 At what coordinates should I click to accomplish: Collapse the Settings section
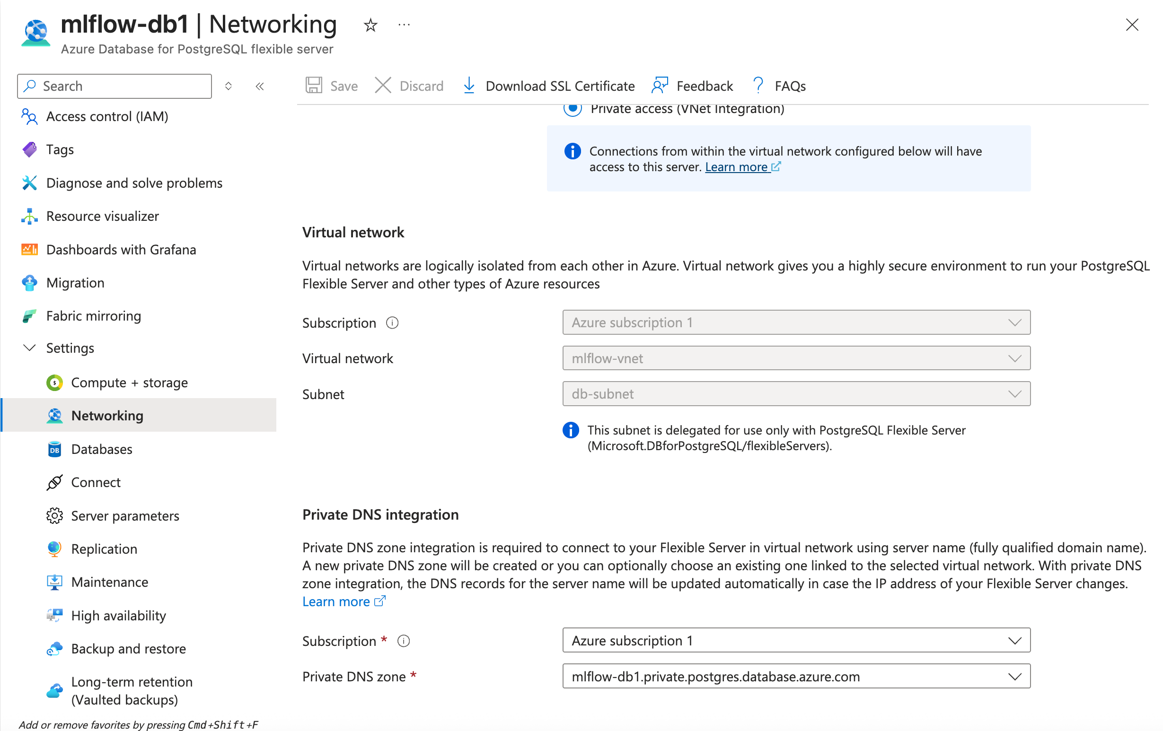click(x=29, y=348)
